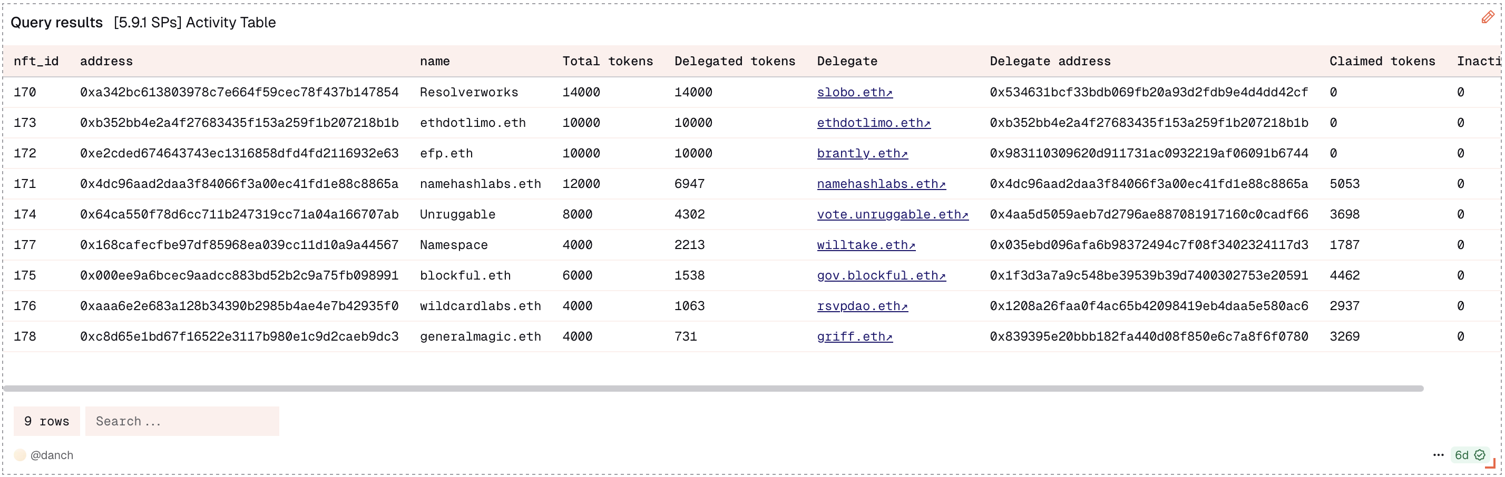Visit the willtake.eth delegate link
This screenshot has width=1505, height=477.
[x=865, y=245]
